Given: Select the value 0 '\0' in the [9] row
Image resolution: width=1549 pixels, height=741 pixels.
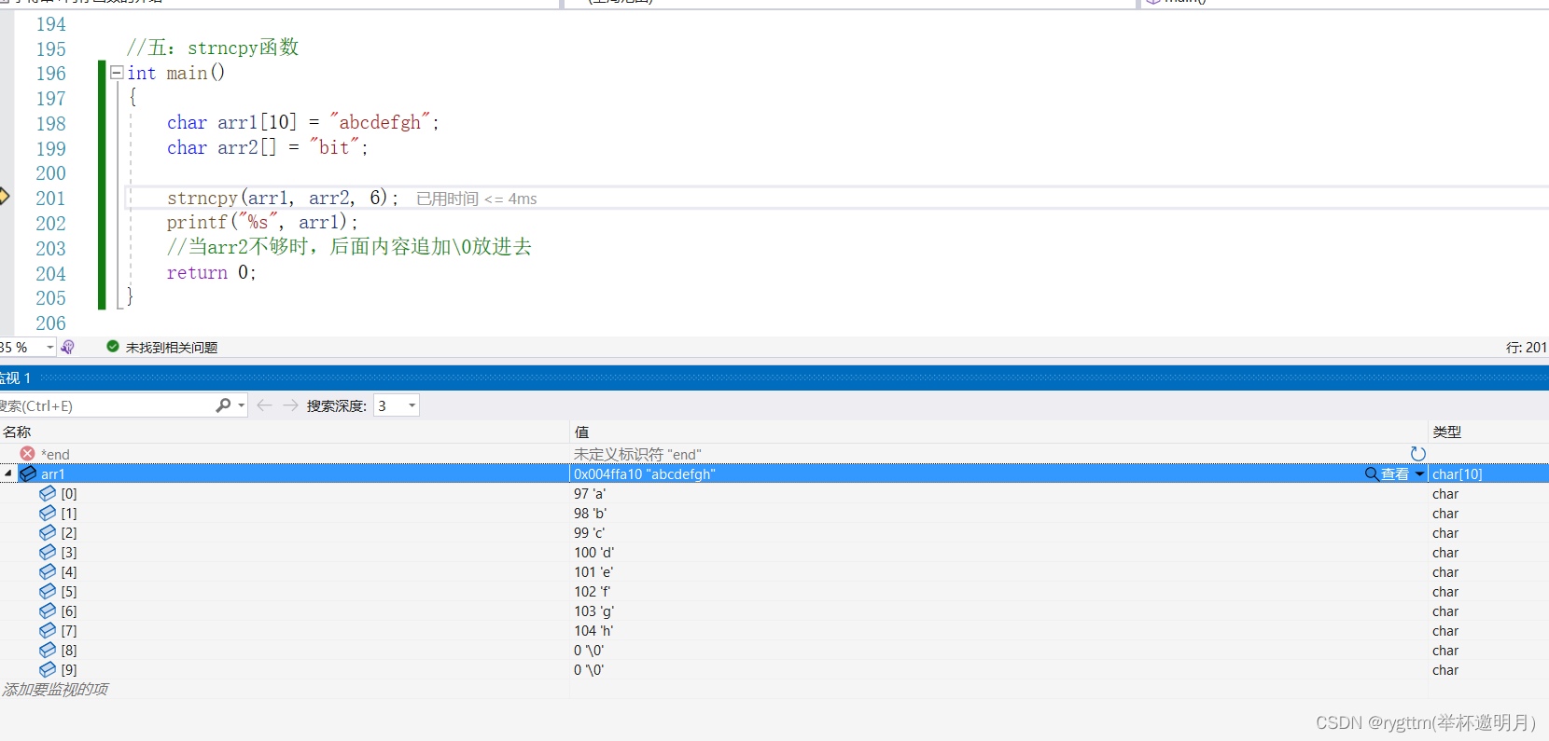Looking at the screenshot, I should point(589,670).
